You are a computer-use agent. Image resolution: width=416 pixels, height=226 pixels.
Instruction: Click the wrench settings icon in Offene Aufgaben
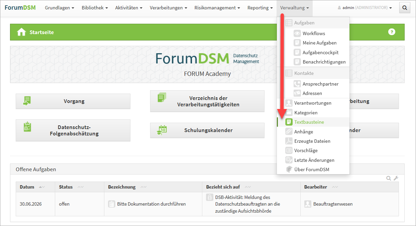click(396, 178)
